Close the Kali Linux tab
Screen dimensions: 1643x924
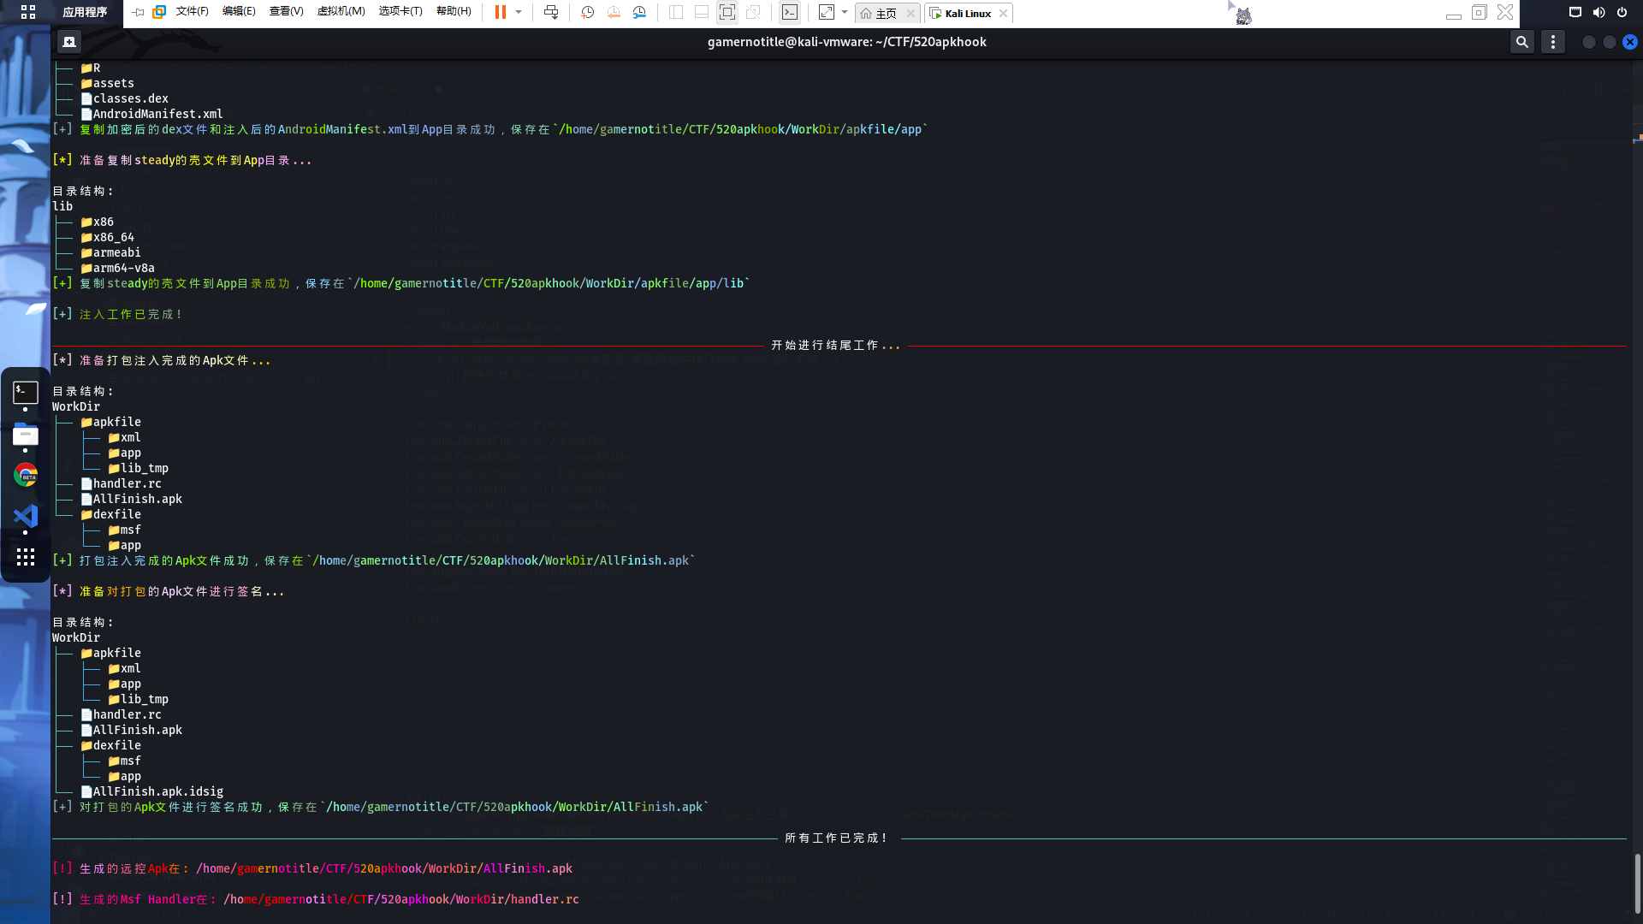click(1003, 14)
